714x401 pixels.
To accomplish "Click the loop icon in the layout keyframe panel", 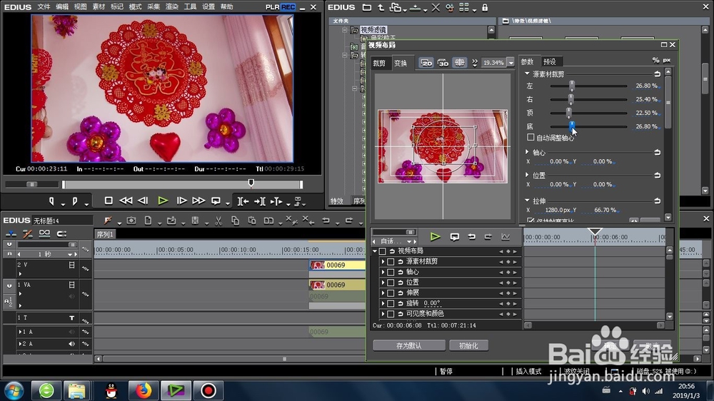I will (454, 237).
